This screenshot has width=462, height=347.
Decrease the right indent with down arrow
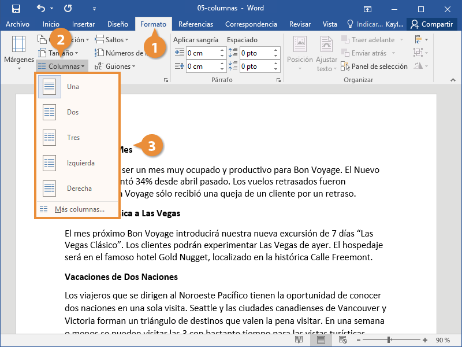point(222,69)
